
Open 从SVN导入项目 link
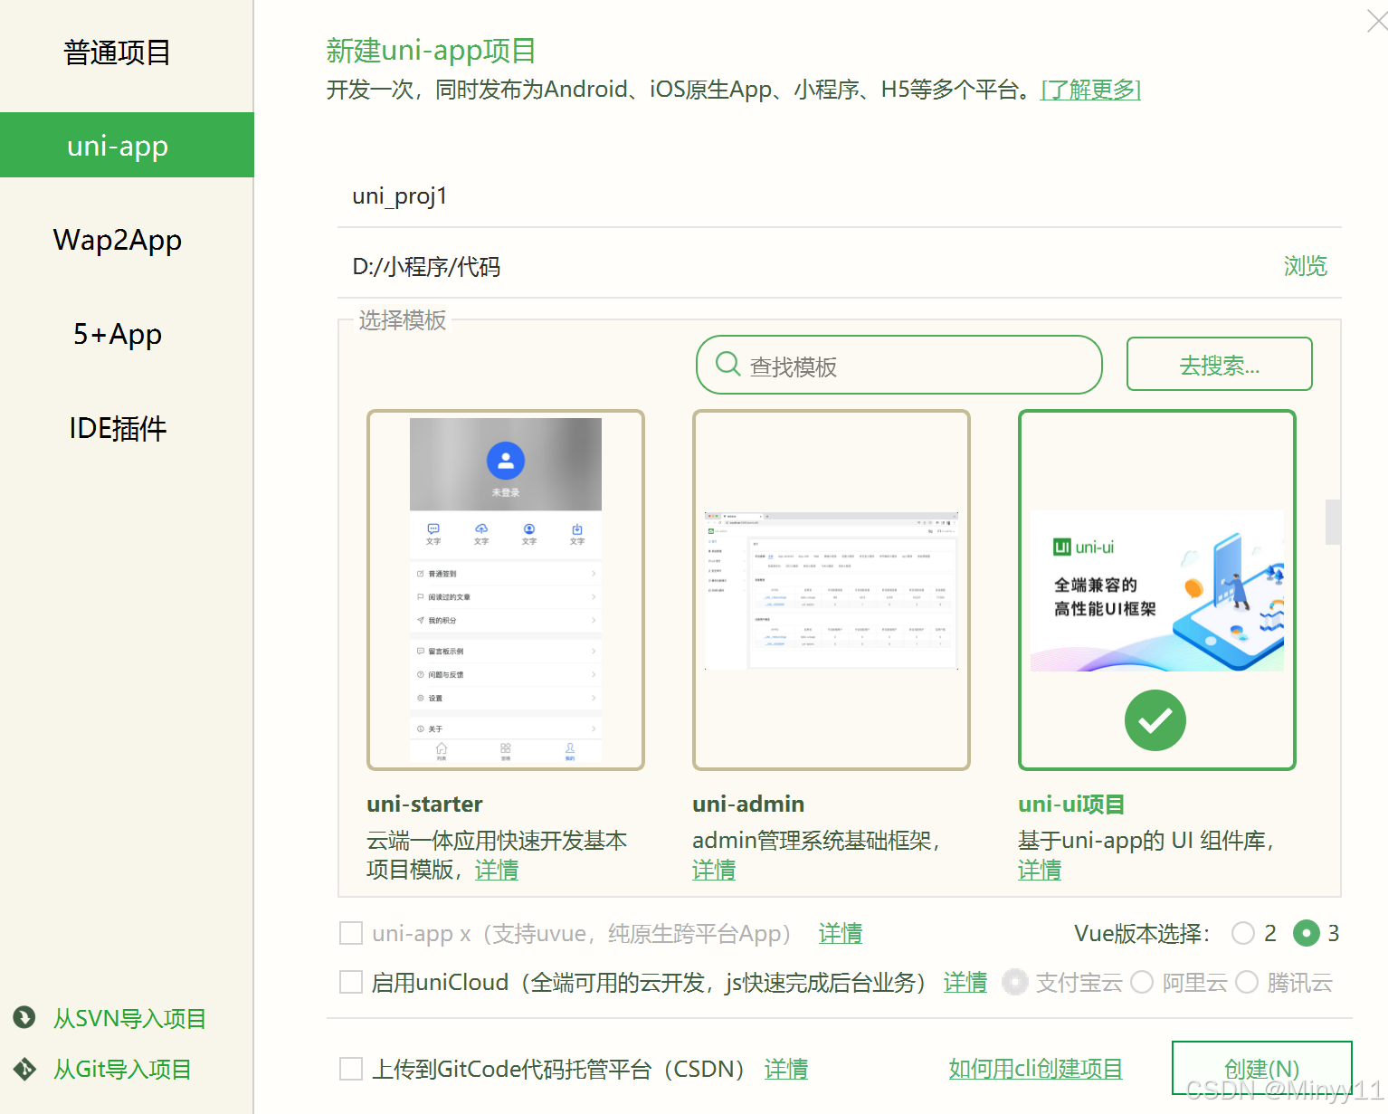click(x=129, y=1018)
